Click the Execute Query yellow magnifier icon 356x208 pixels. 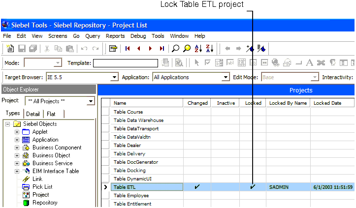coord(187,48)
